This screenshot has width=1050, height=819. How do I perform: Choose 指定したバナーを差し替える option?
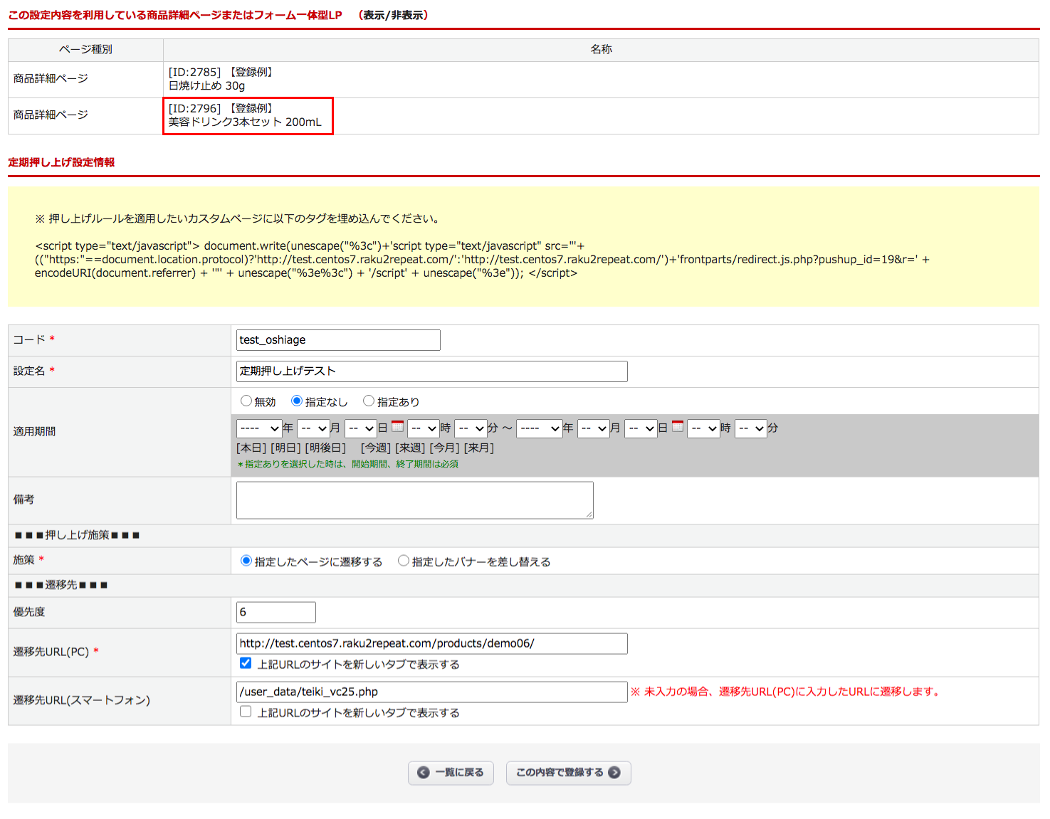pyautogui.click(x=404, y=561)
